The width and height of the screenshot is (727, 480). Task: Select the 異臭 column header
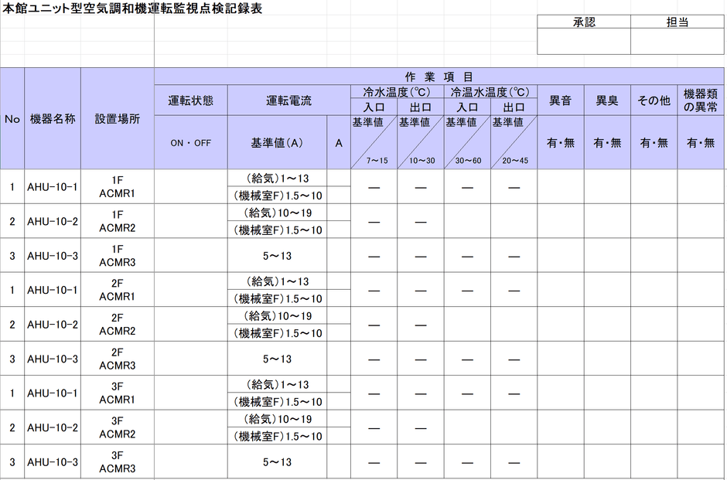pos(607,100)
